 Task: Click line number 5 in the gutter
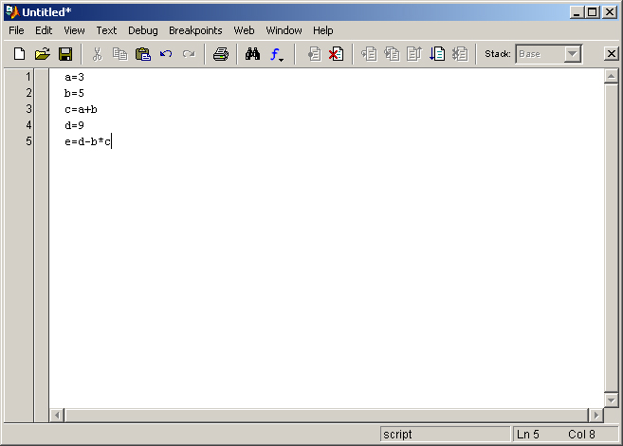[28, 140]
